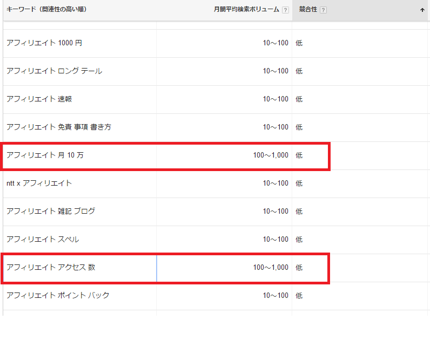This screenshot has height=347, width=430.
Task: Select keyword アフィリエイト 月 10 万
Action: click(x=45, y=155)
